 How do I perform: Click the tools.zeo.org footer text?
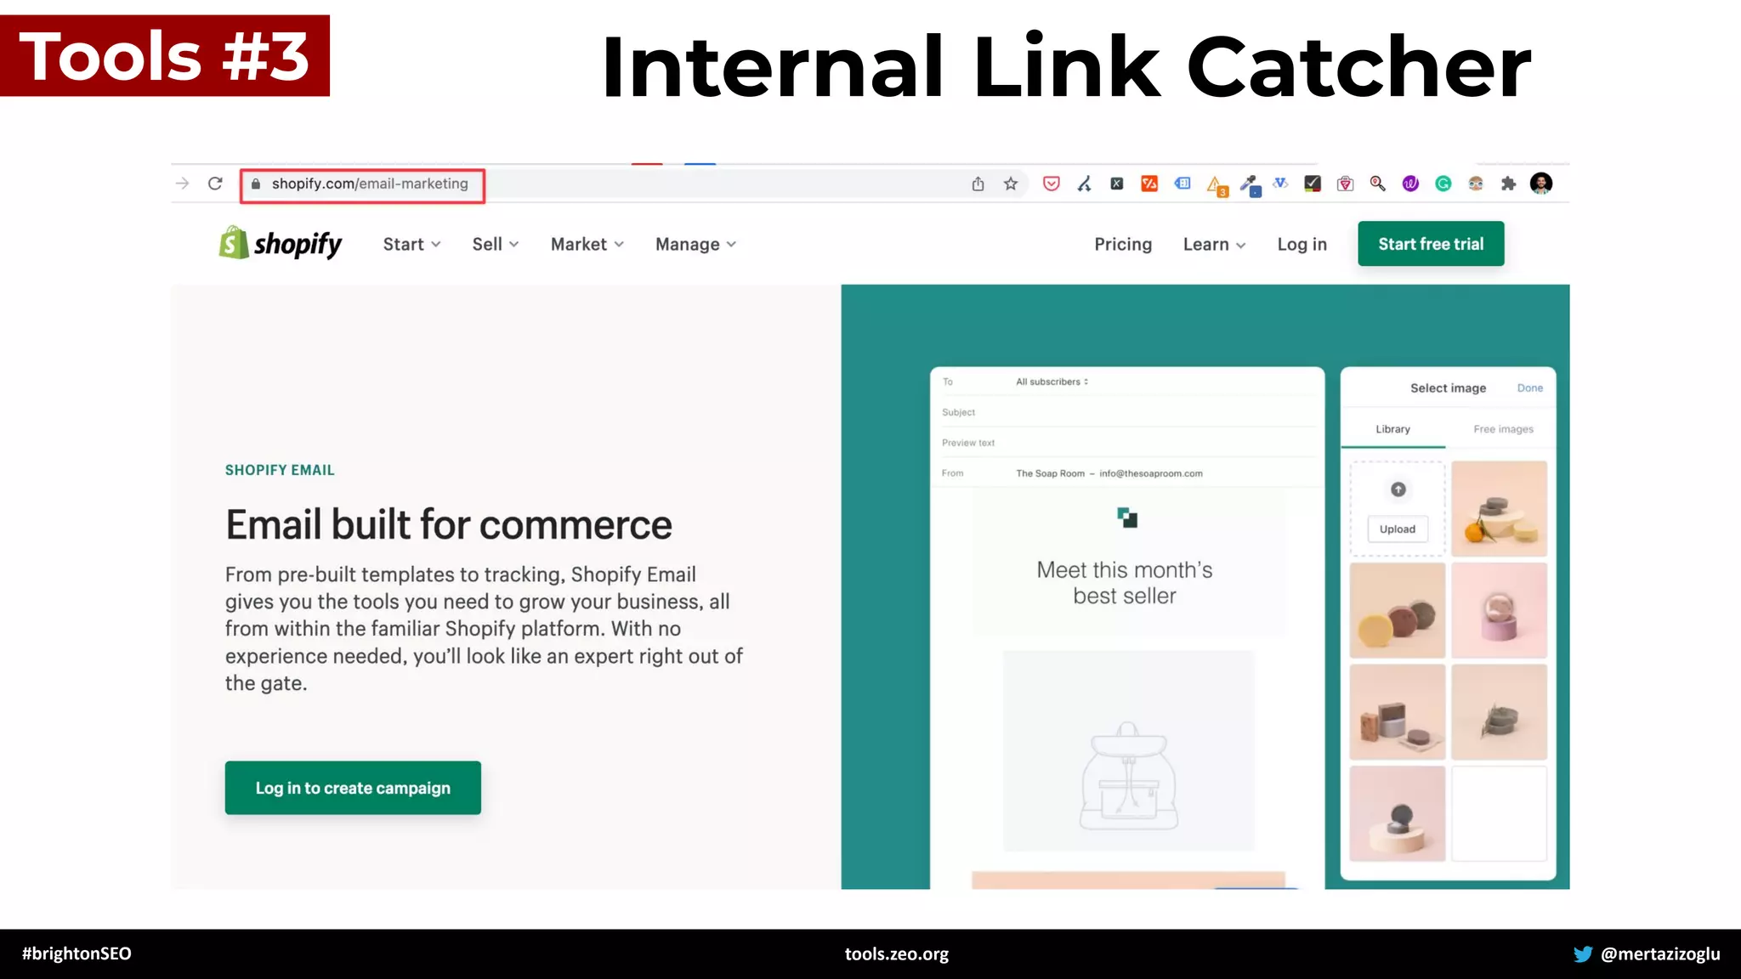pyautogui.click(x=897, y=954)
